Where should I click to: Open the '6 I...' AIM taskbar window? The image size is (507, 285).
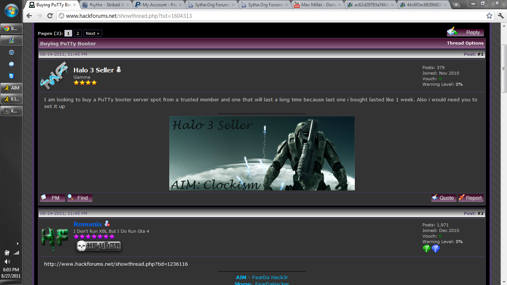pyautogui.click(x=12, y=99)
